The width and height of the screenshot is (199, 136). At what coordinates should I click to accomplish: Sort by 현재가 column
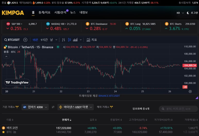point(67,120)
